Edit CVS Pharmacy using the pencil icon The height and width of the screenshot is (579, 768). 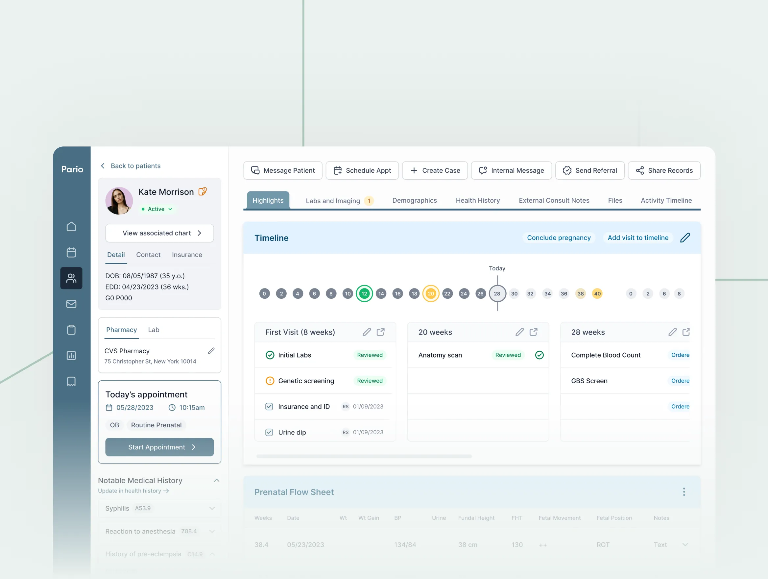(211, 351)
